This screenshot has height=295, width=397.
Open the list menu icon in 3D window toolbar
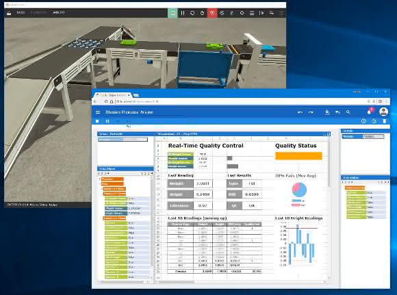pyautogui.click(x=252, y=13)
